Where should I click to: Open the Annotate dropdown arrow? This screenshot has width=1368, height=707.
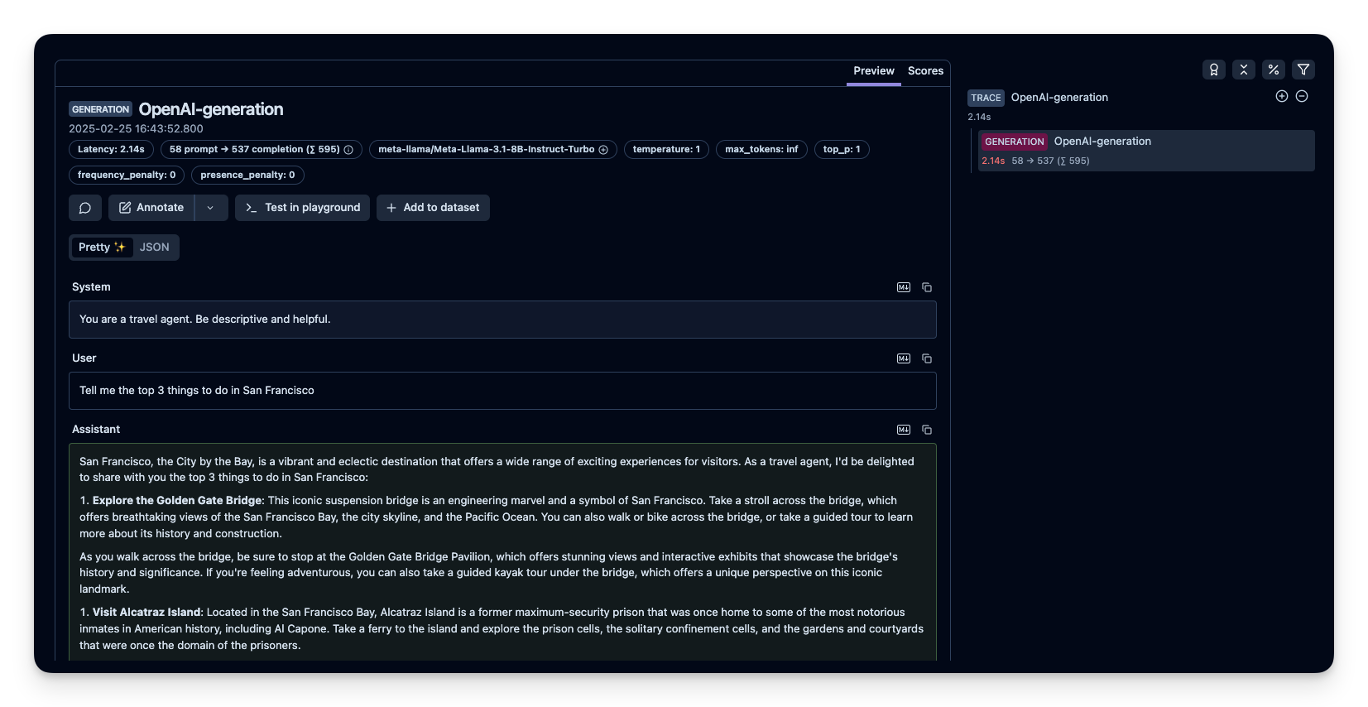(211, 208)
